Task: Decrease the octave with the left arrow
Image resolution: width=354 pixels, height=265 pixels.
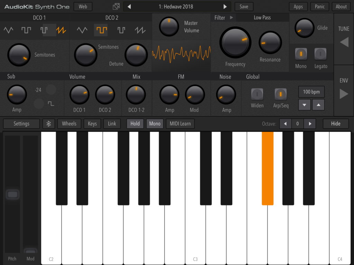Action: [x=285, y=124]
